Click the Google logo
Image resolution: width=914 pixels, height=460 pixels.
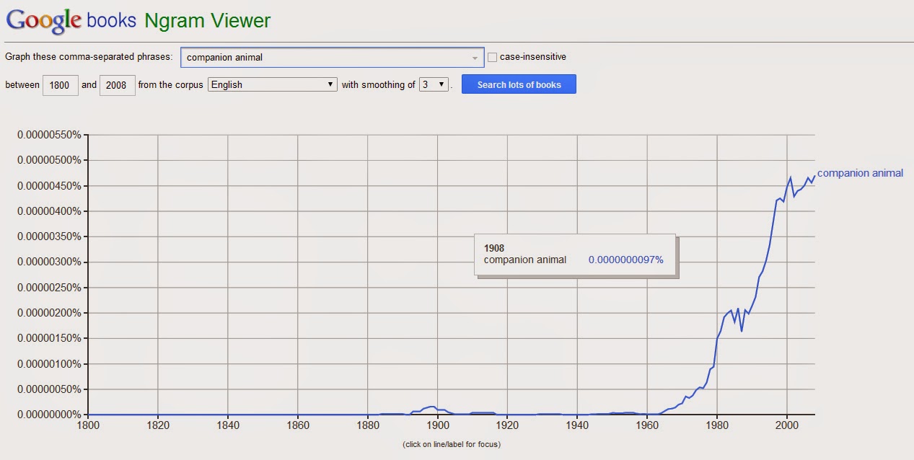click(x=43, y=20)
